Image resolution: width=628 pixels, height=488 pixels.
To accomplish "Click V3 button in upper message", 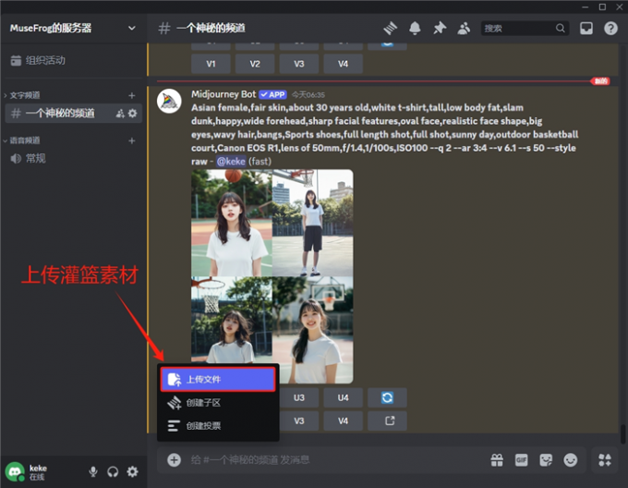I will [x=299, y=64].
